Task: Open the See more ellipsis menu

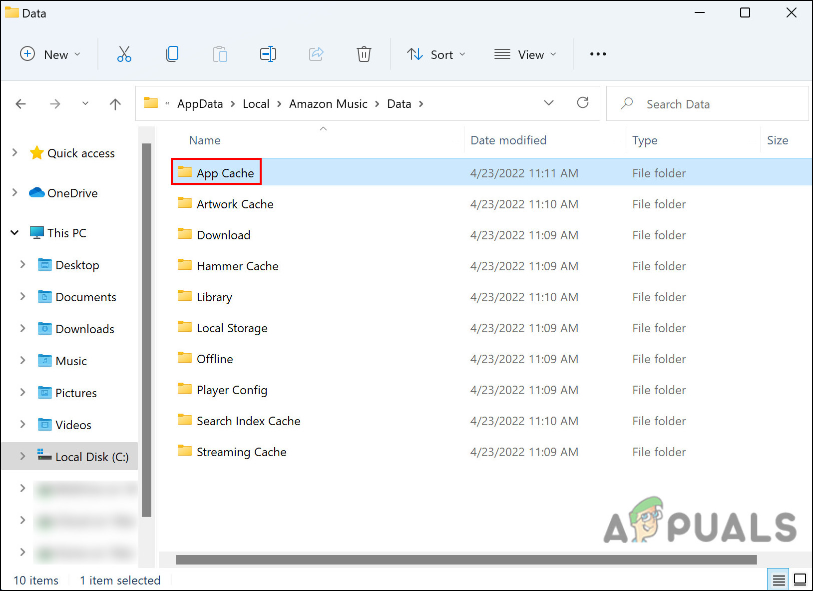Action: click(x=598, y=54)
